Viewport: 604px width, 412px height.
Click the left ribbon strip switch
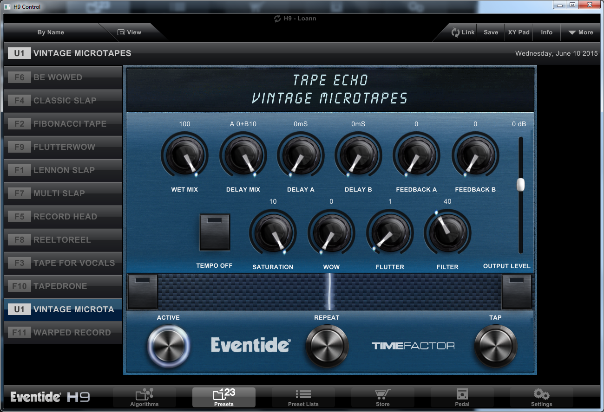(143, 292)
